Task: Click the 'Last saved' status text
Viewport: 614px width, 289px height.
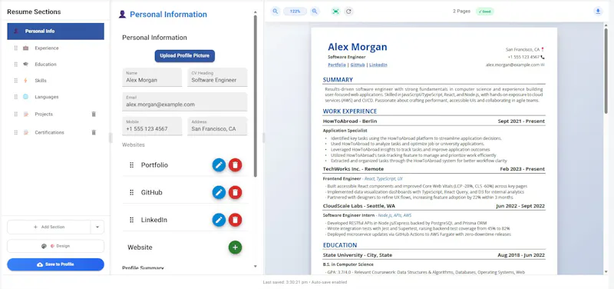Action: coord(305,282)
